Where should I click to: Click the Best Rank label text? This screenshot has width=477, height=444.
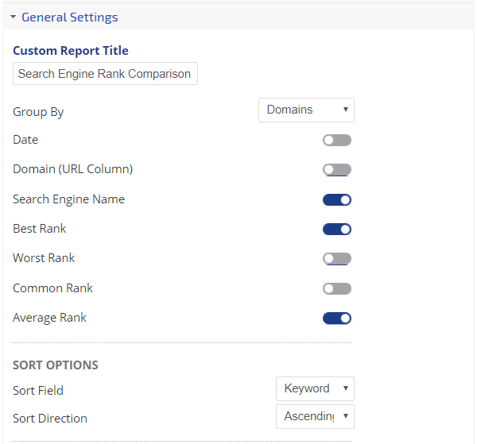[40, 229]
